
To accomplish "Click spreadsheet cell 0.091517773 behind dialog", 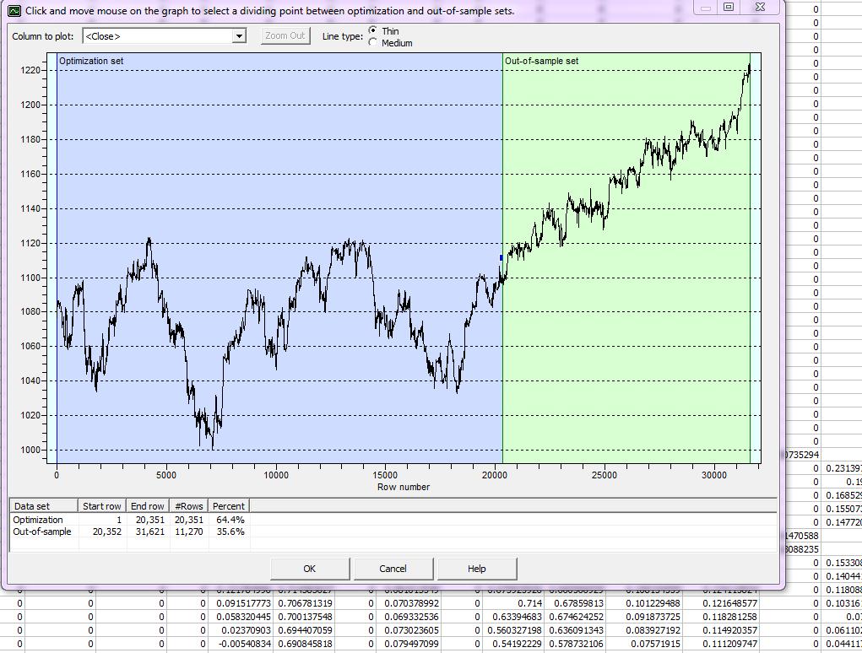I will [x=240, y=603].
